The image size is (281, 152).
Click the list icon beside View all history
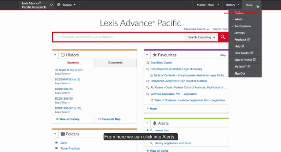coord(57,119)
